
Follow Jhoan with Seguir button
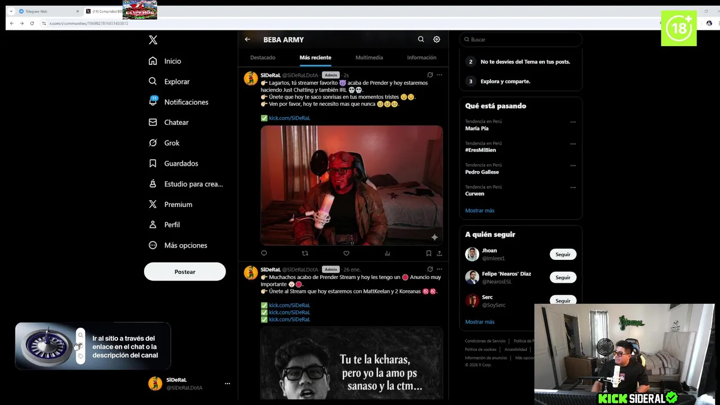tap(563, 254)
